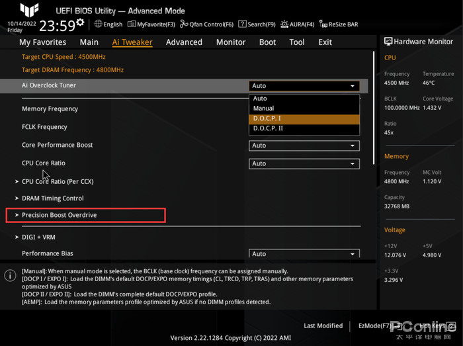Click the info icon in help area
The image size is (463, 346).
pos(10,277)
